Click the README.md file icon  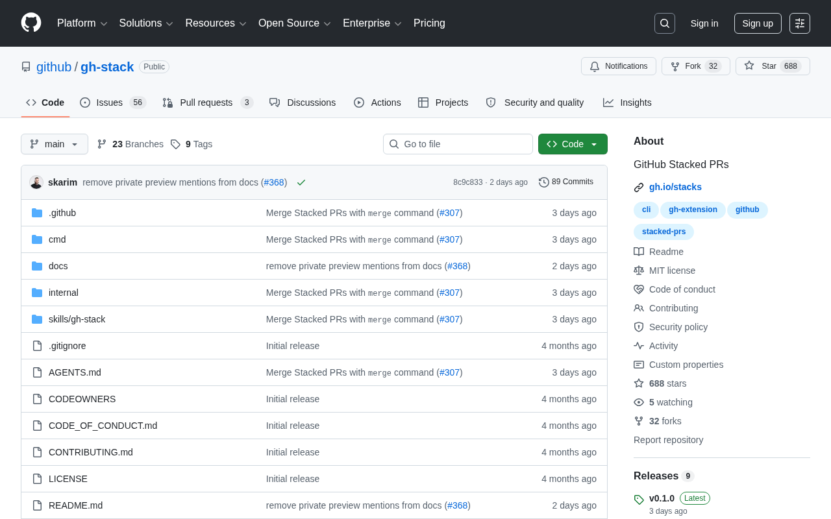pyautogui.click(x=37, y=505)
